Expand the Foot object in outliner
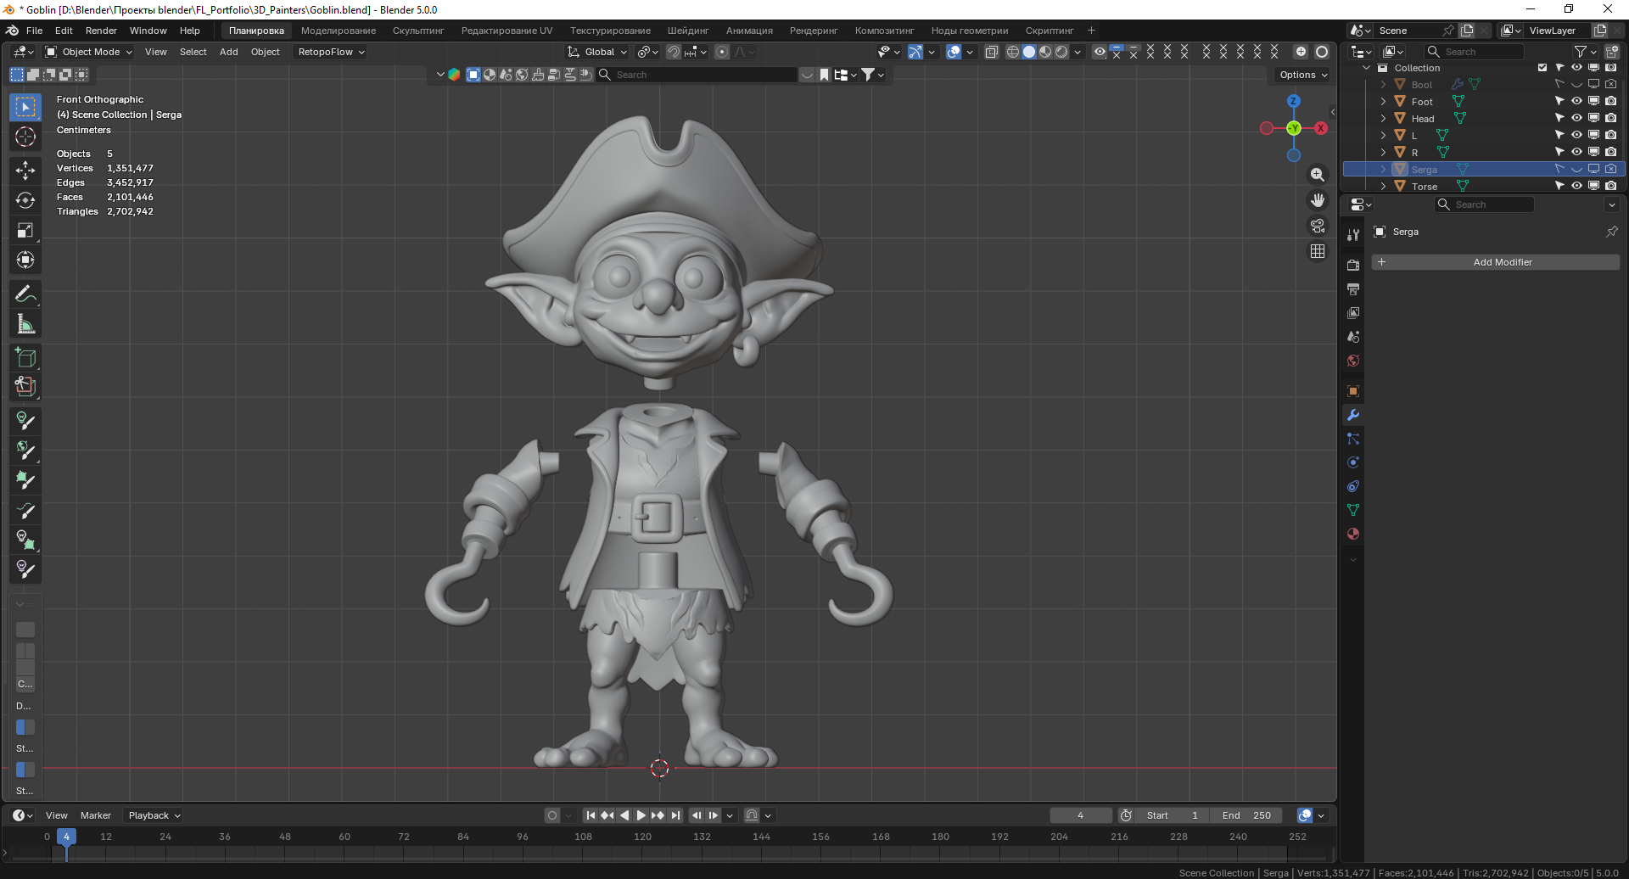The width and height of the screenshot is (1629, 879). pos(1383,102)
